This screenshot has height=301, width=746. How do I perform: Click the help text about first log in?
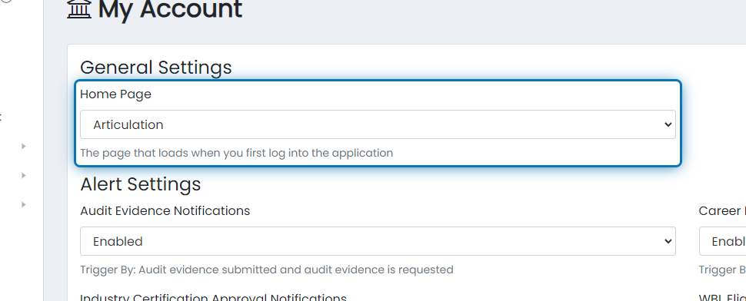point(236,153)
